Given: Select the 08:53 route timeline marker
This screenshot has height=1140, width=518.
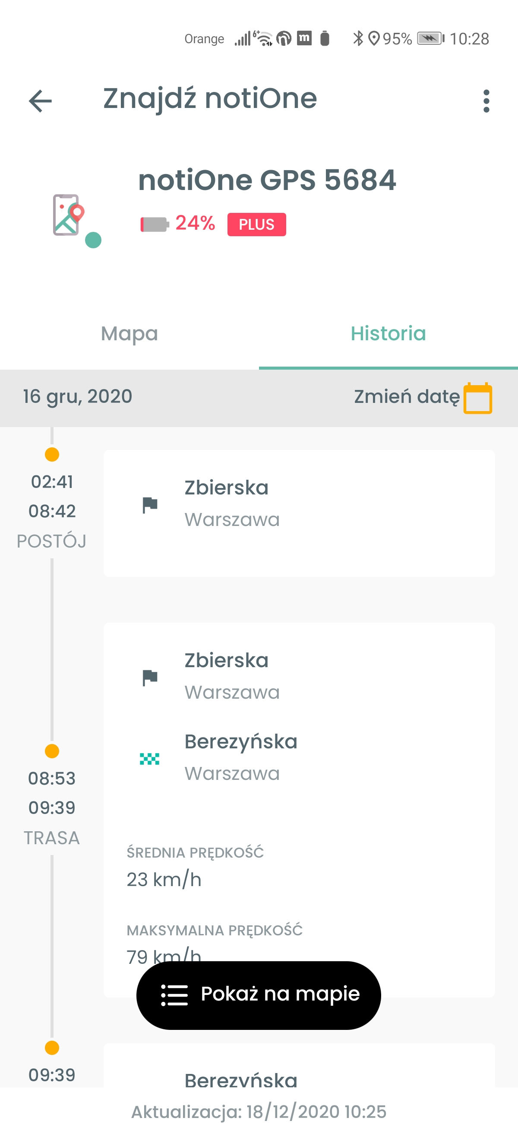Looking at the screenshot, I should pyautogui.click(x=52, y=751).
